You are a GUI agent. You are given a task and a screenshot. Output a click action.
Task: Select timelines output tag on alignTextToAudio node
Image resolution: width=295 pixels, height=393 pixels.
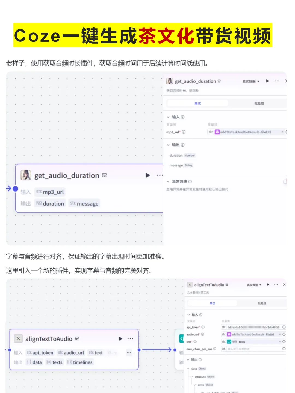click(80, 362)
